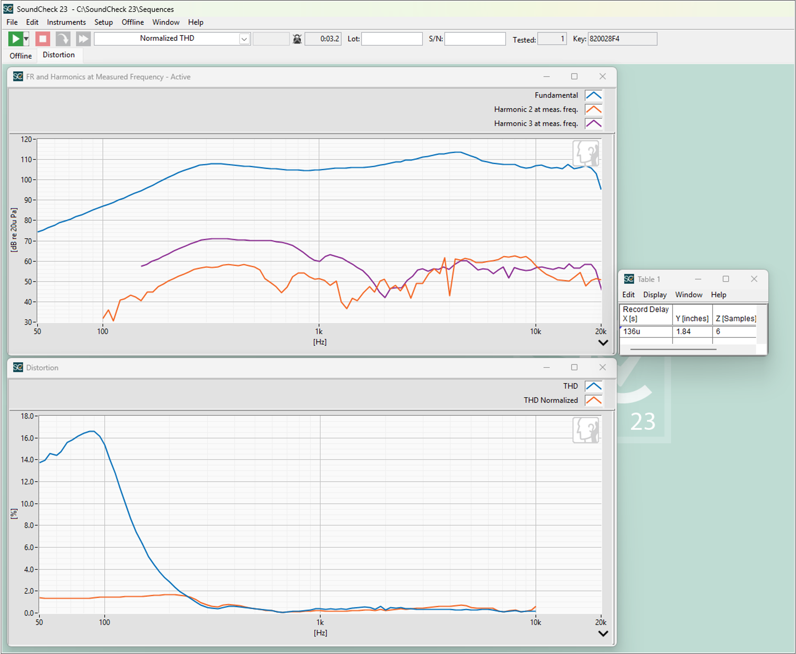The height and width of the screenshot is (654, 796).
Task: Select the 136u cell in Table 1
Action: click(x=646, y=331)
